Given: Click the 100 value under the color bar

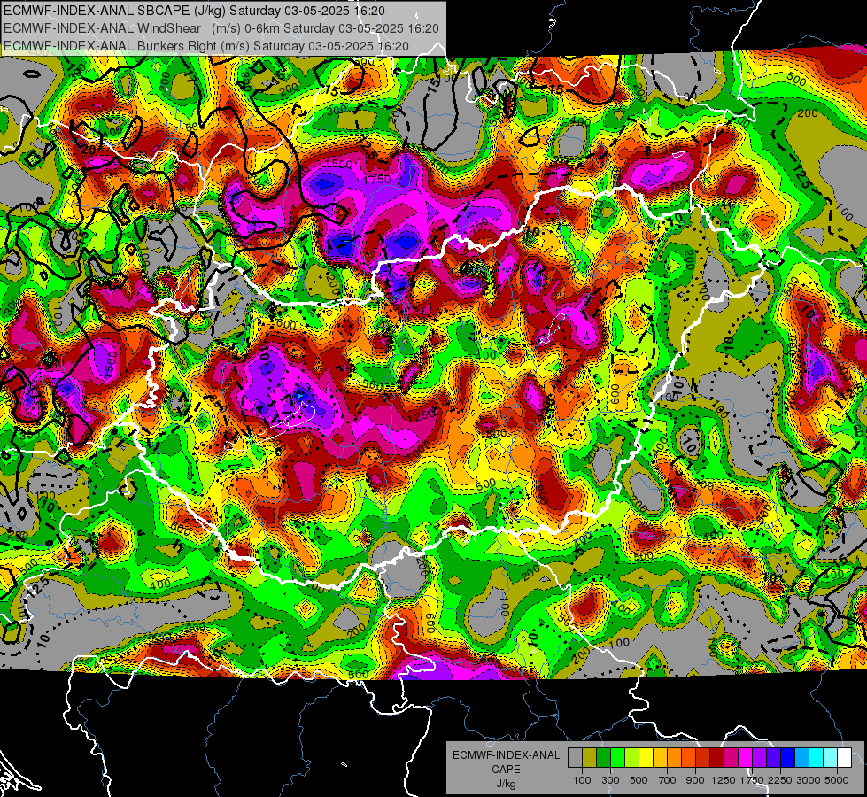Looking at the screenshot, I should point(582,780).
